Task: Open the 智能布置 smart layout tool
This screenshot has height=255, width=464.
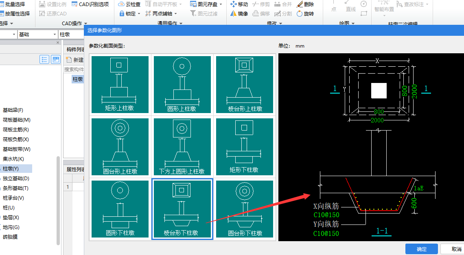Action: [384, 9]
